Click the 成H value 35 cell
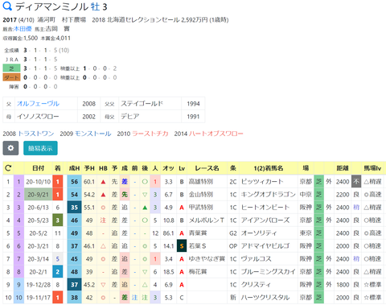 (x=74, y=208)
